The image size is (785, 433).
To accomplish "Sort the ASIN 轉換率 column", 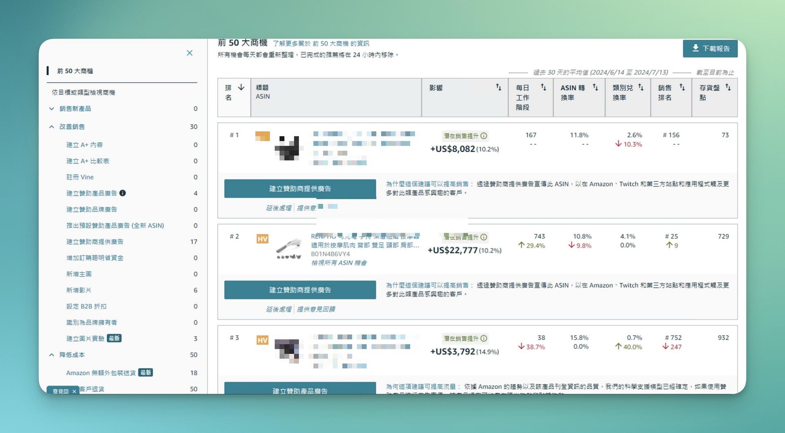I will [595, 87].
